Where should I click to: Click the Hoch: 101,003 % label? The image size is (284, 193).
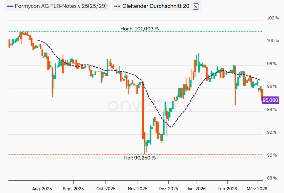pyautogui.click(x=139, y=29)
